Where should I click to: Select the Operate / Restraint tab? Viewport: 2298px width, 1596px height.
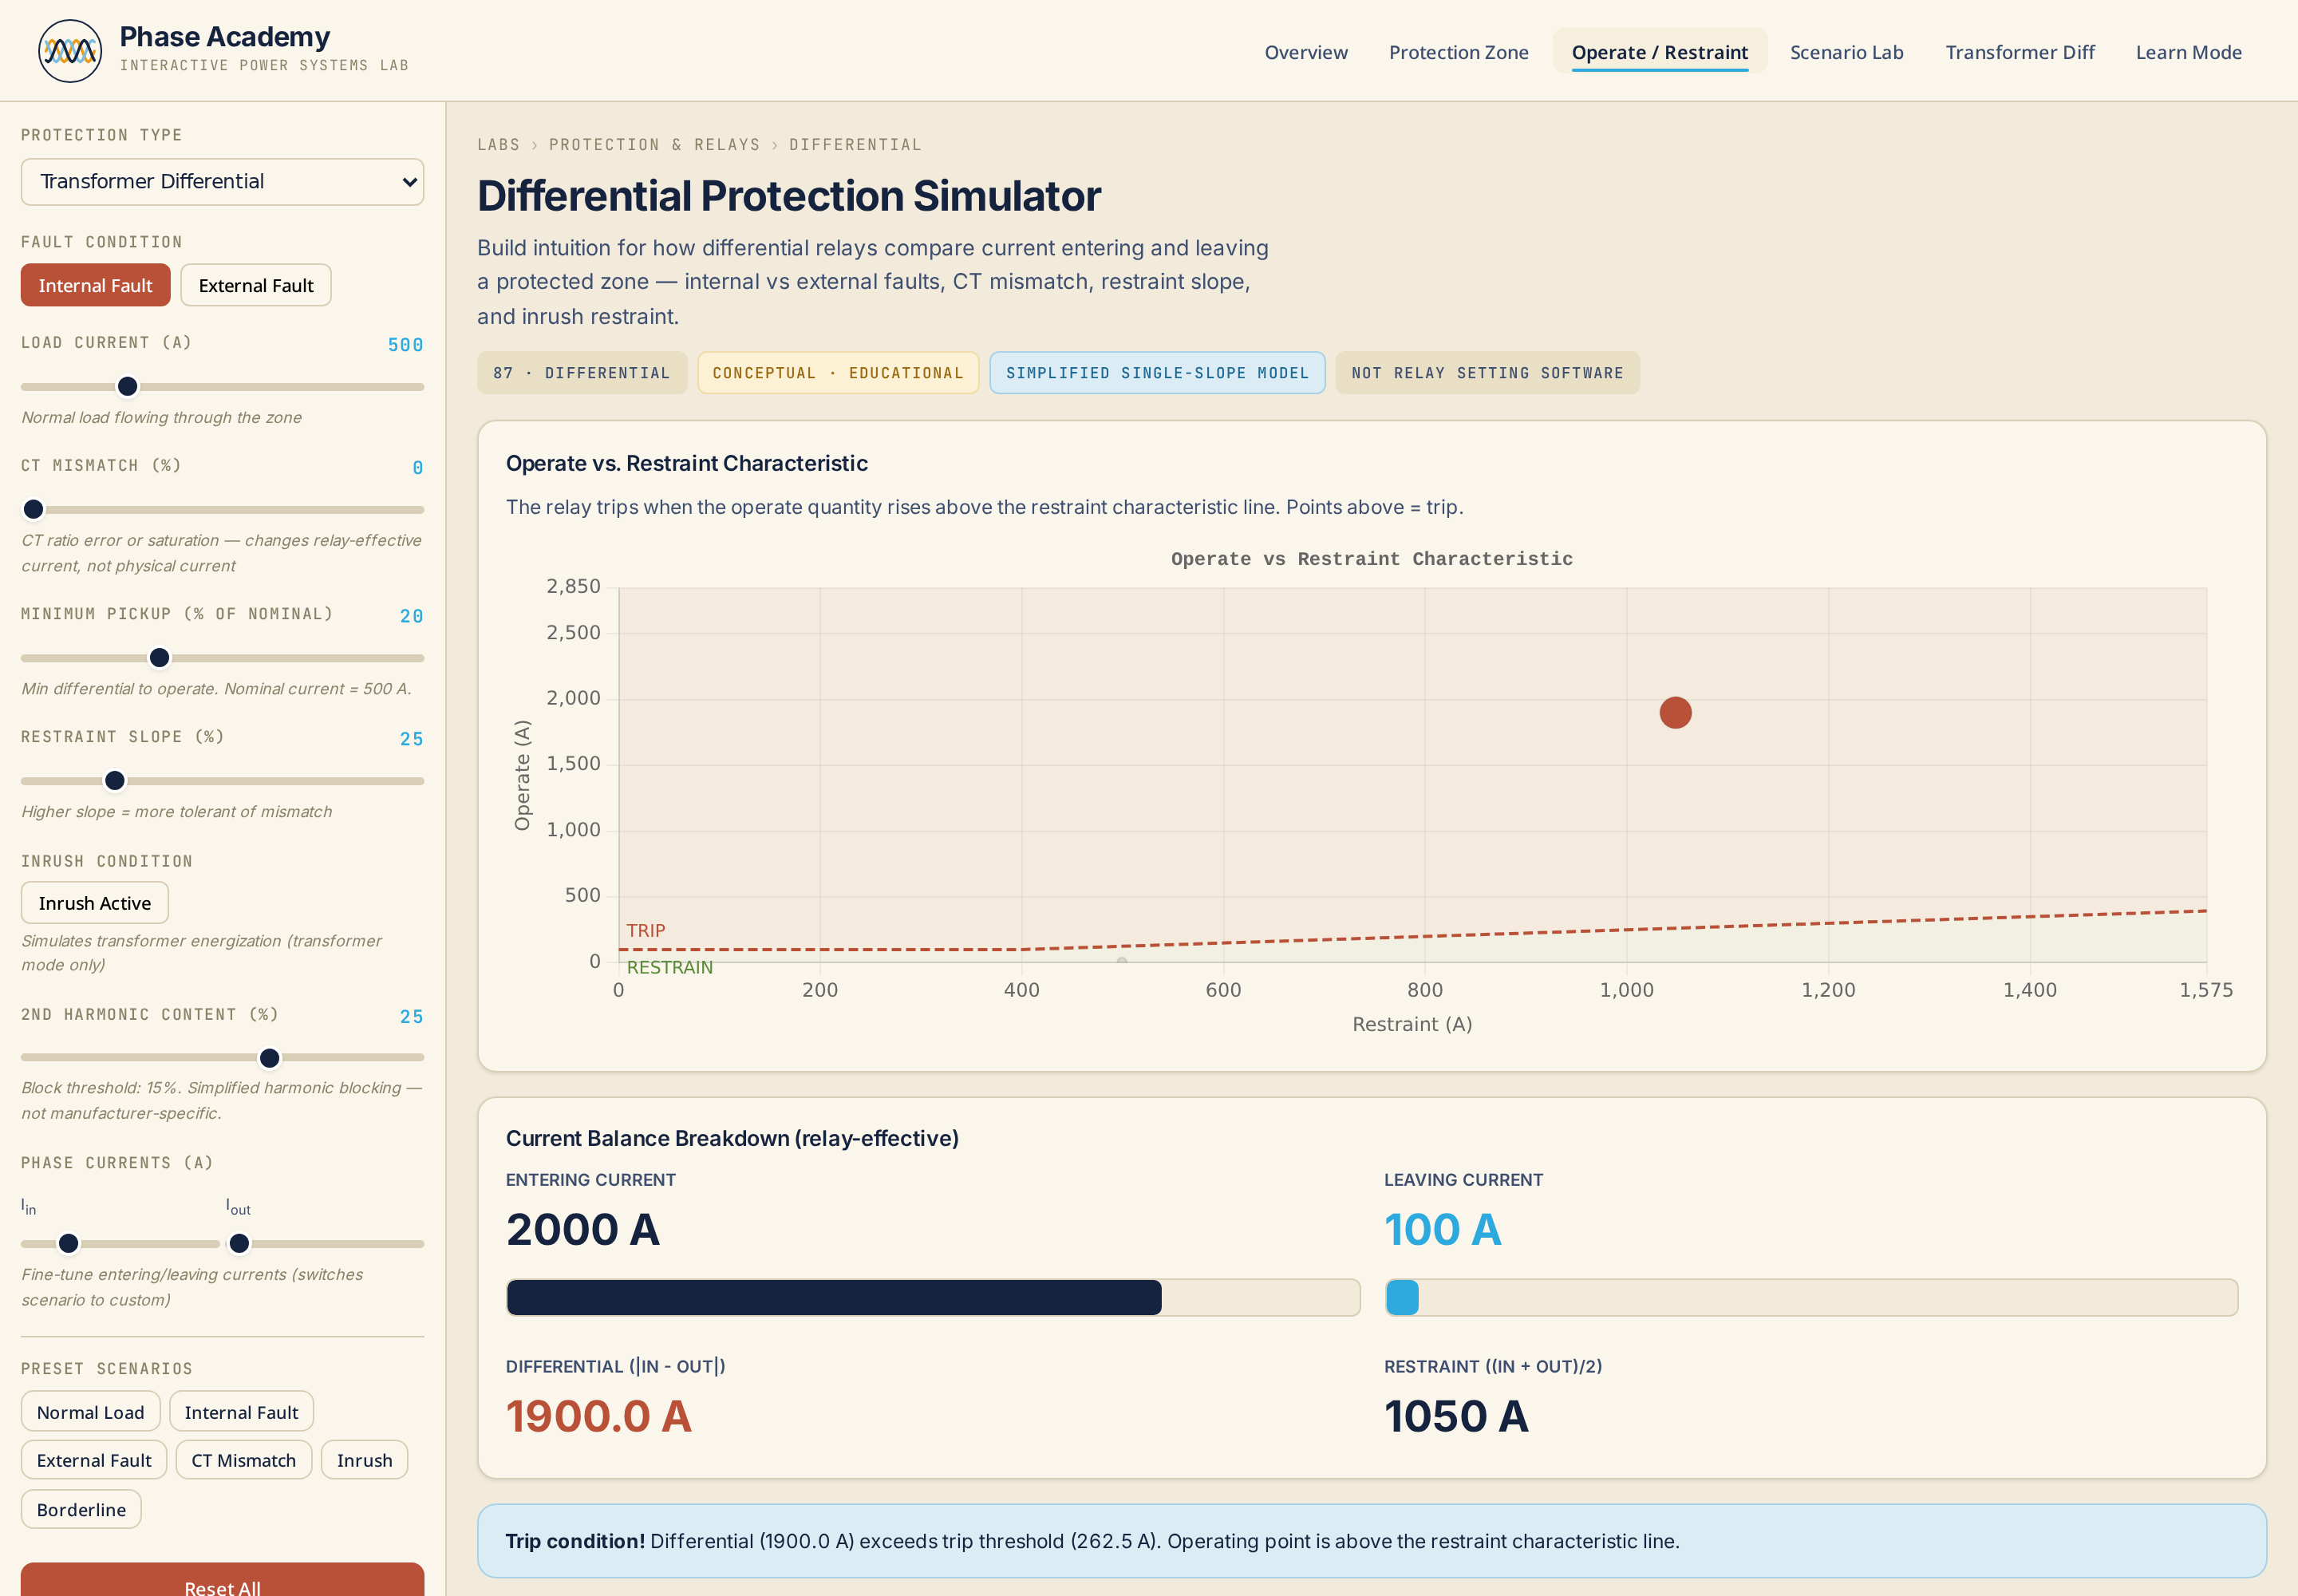click(x=1660, y=52)
